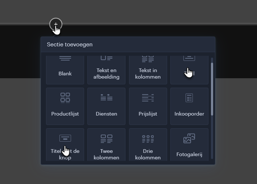Click the plus add-section button
The width and height of the screenshot is (257, 184).
pyautogui.click(x=56, y=24)
